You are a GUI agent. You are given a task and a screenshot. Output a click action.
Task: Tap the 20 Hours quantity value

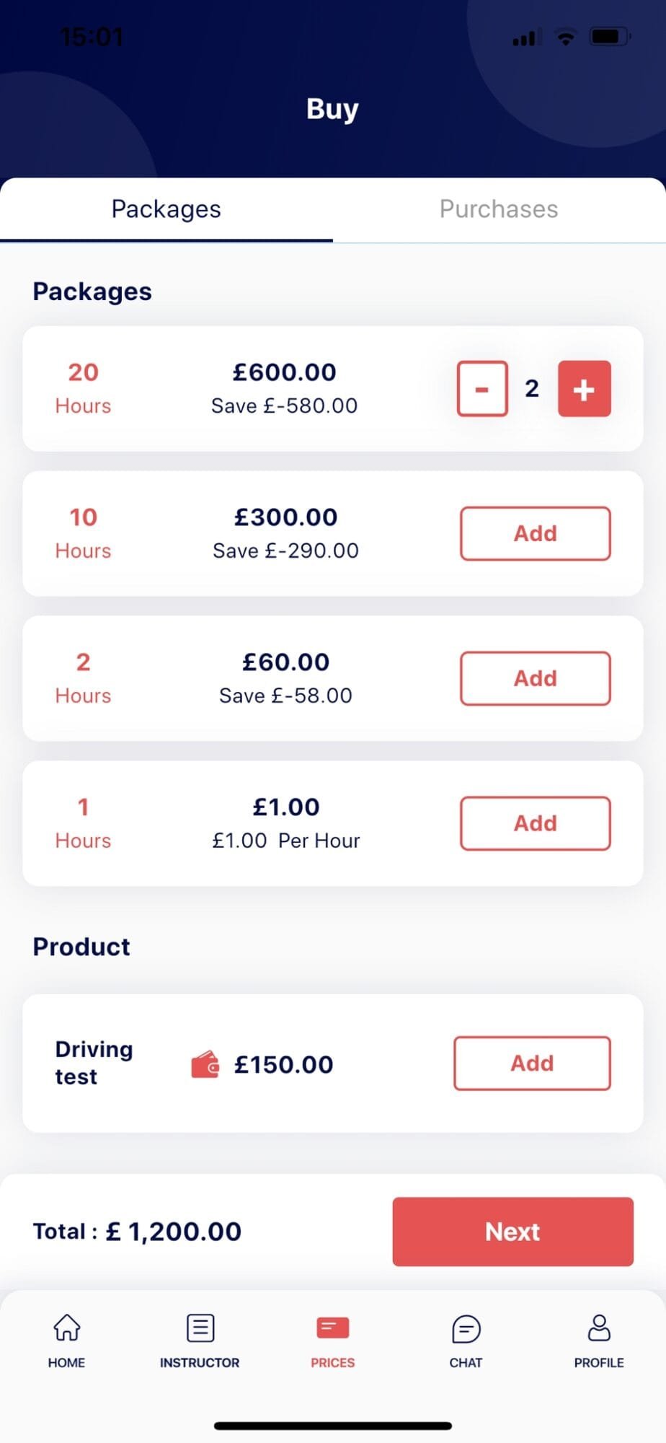532,389
